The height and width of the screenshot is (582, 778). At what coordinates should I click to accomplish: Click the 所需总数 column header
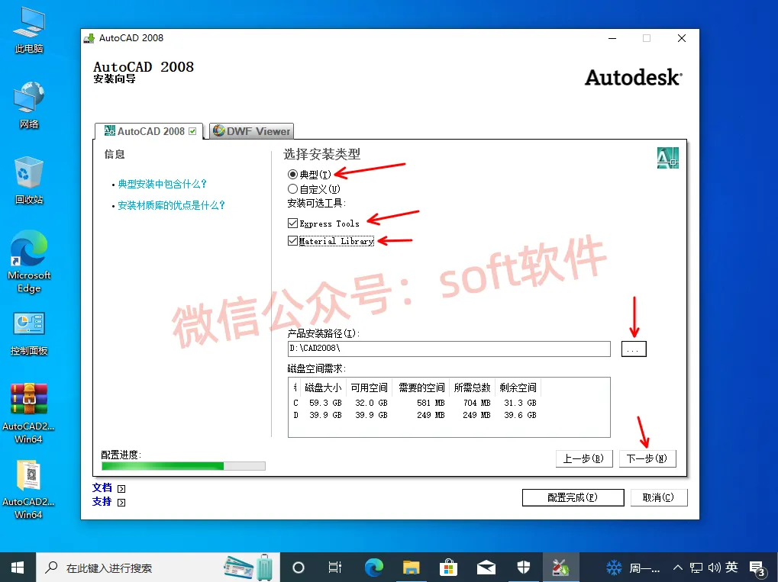pos(472,387)
